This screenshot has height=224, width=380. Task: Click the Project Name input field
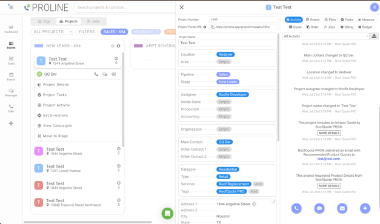point(227,43)
